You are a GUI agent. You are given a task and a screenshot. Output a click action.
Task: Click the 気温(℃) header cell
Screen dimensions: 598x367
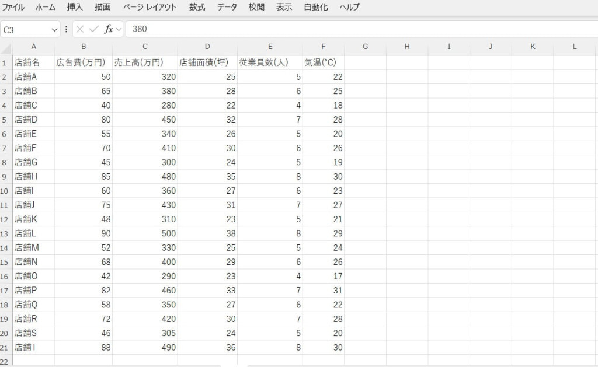(x=323, y=62)
